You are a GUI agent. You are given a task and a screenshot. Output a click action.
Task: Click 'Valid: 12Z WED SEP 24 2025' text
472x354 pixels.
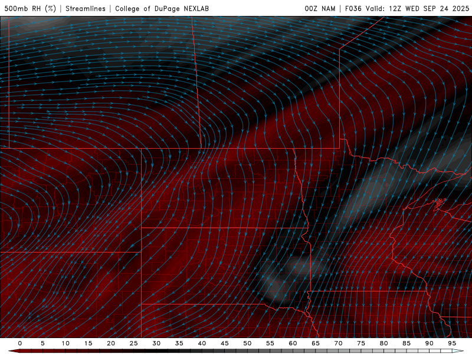(417, 8)
